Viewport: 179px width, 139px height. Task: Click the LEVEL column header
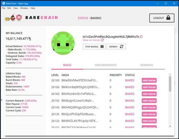coord(55,75)
